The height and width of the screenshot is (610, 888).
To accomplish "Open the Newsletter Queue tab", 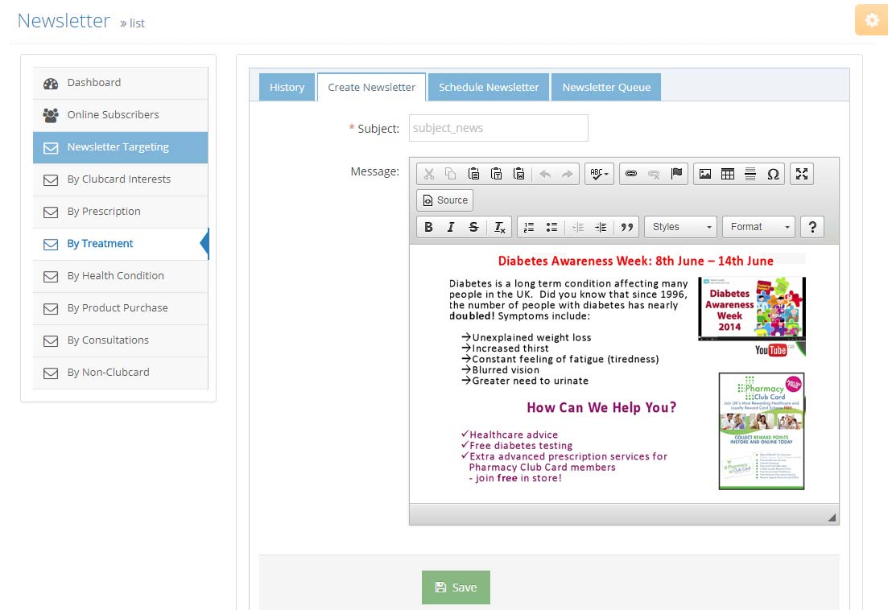I will point(606,87).
